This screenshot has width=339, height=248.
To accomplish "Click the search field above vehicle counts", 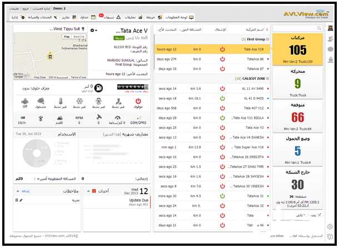I will click(297, 28).
